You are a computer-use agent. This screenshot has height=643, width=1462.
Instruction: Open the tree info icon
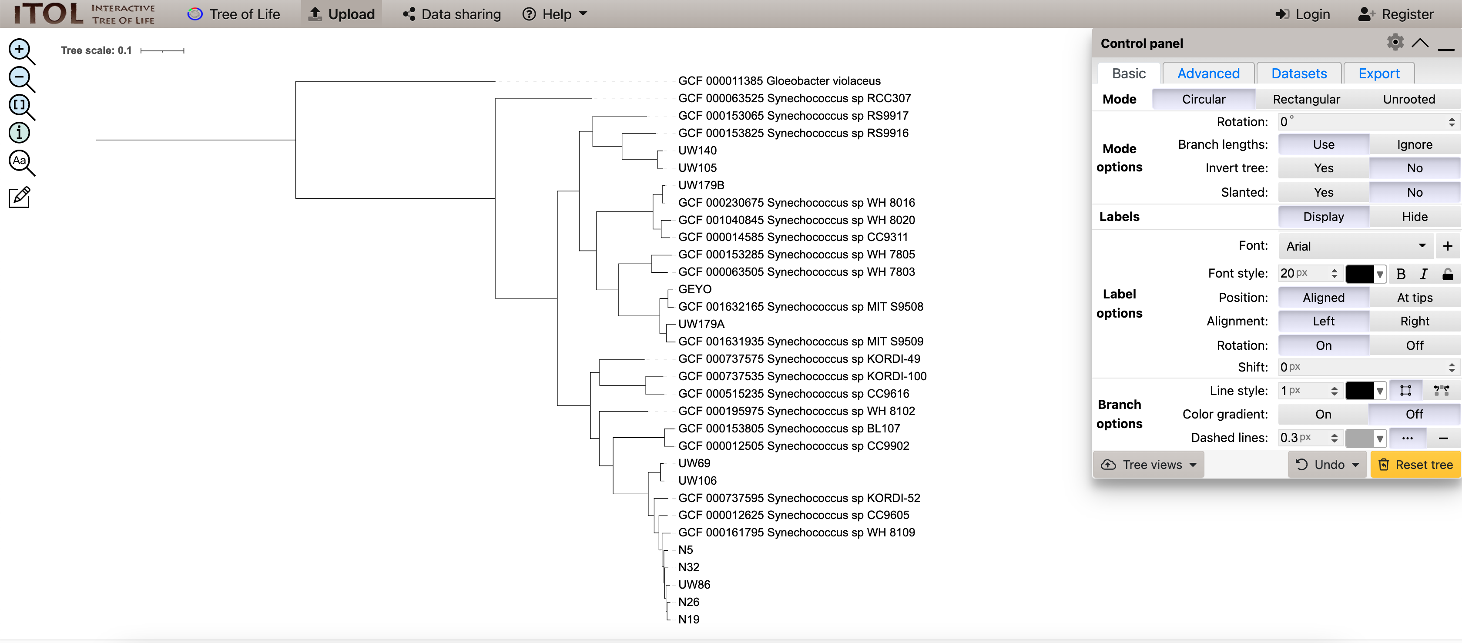(x=19, y=133)
